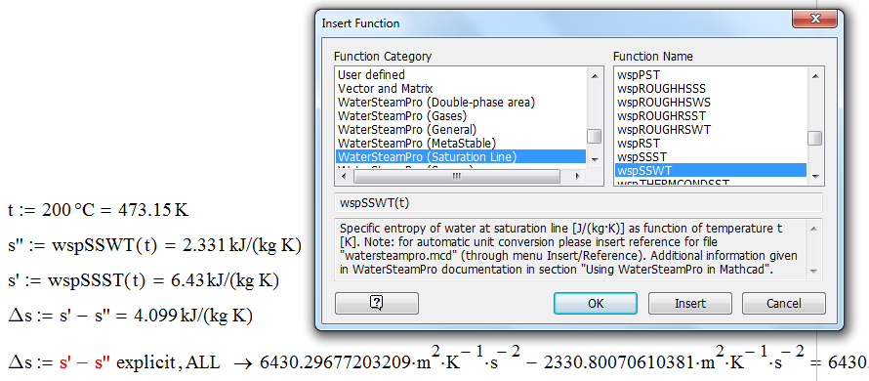This screenshot has width=869, height=381.
Task: Select Vector and Matrix category
Action: (x=460, y=89)
